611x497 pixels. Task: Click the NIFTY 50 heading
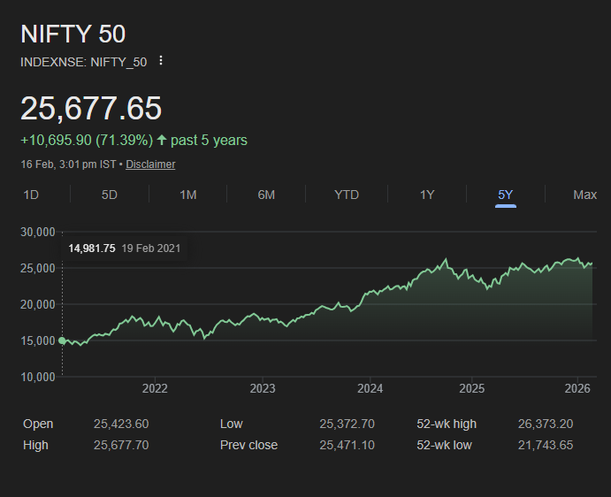point(73,34)
